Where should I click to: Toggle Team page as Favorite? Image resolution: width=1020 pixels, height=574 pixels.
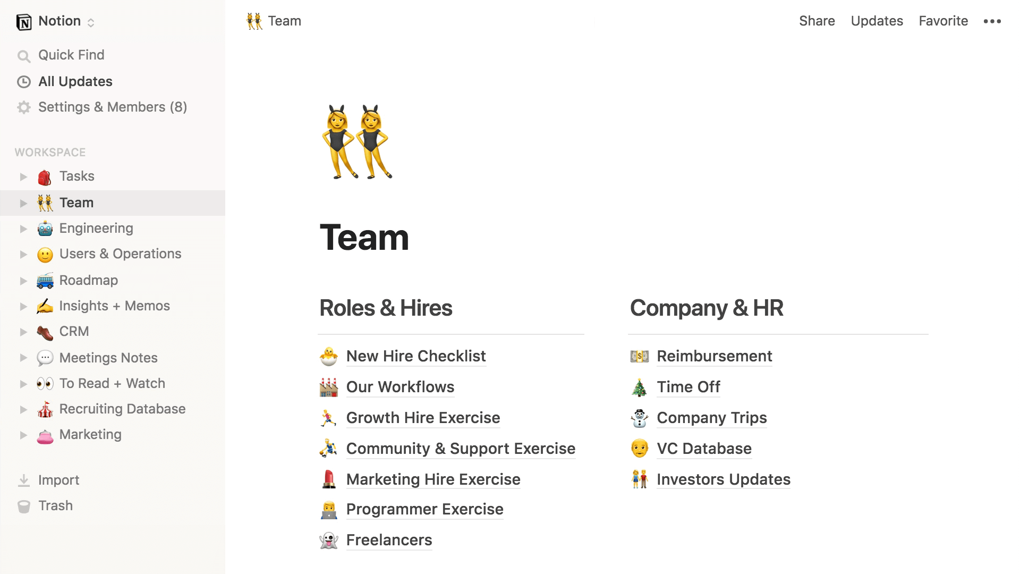(x=943, y=21)
